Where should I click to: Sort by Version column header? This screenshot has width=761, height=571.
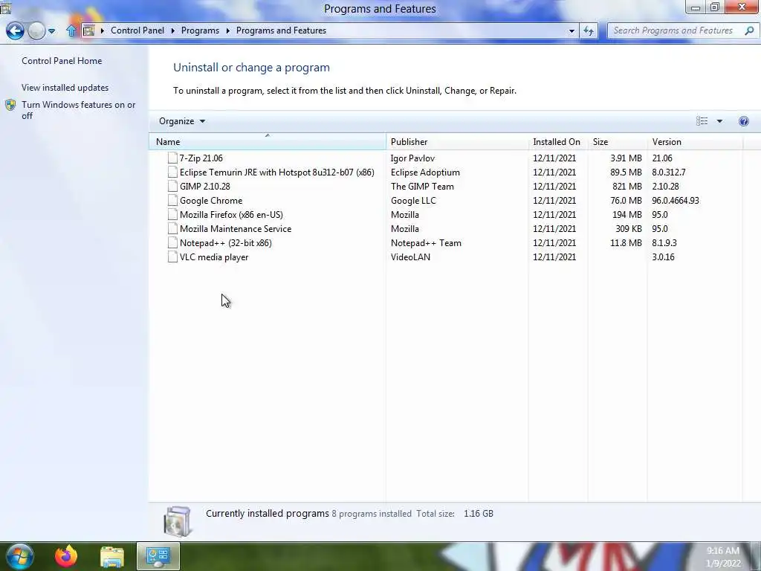click(695, 142)
